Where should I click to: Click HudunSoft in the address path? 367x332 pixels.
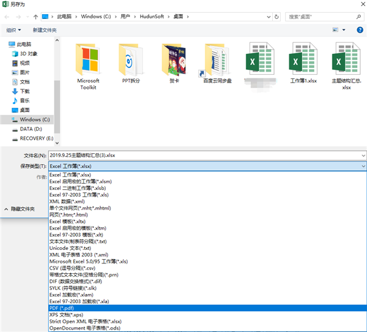(x=152, y=17)
